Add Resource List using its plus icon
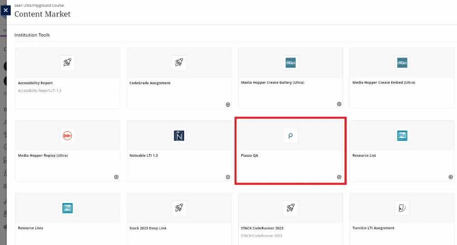Image resolution: width=457 pixels, height=245 pixels. tap(451, 177)
